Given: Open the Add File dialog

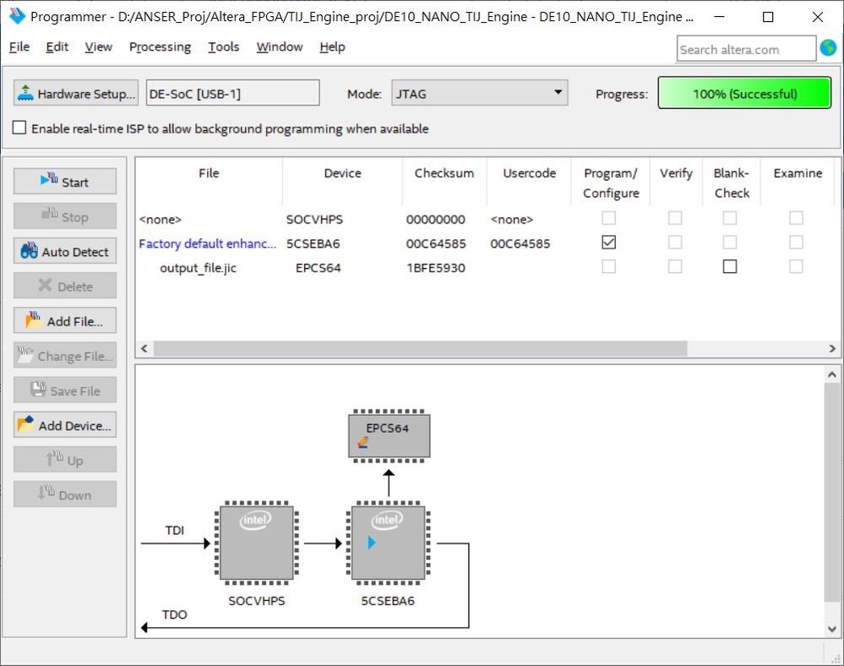Looking at the screenshot, I should [64, 321].
